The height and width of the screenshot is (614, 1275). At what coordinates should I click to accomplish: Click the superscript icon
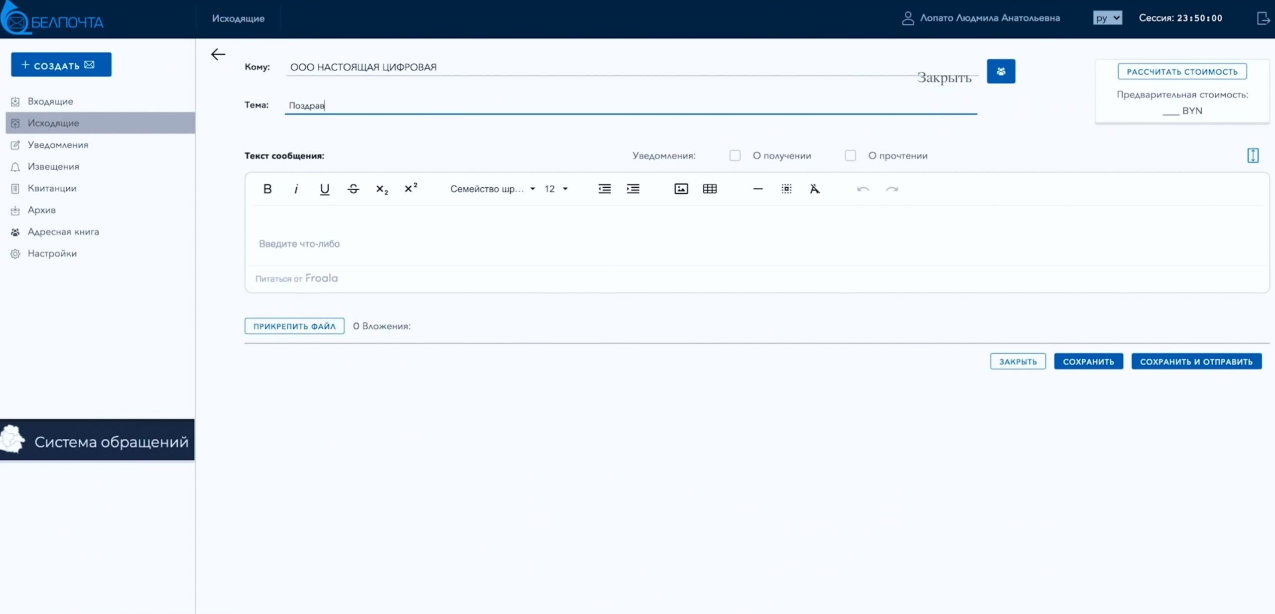(x=410, y=188)
